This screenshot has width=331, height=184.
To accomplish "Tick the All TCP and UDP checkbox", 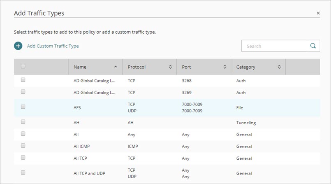I will click(23, 172).
